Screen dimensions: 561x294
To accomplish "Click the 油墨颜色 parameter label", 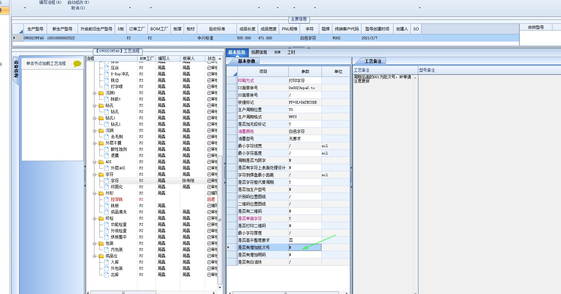I will pyautogui.click(x=246, y=131).
